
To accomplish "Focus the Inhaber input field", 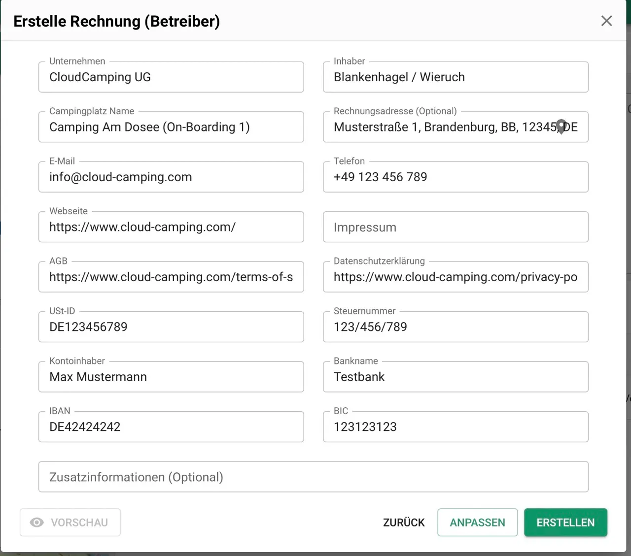I will pos(456,77).
